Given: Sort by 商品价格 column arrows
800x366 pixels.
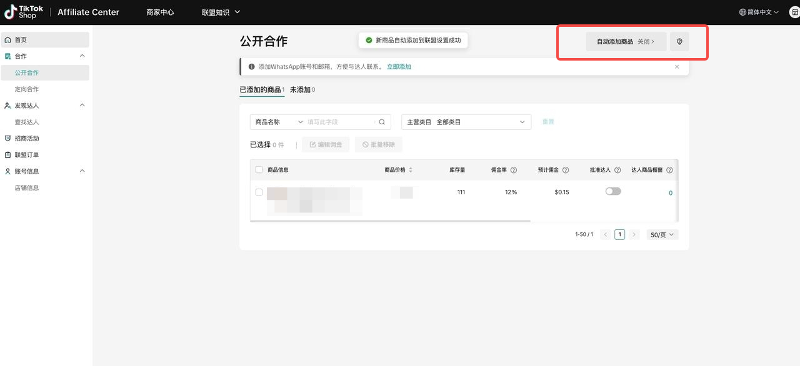Looking at the screenshot, I should [411, 170].
